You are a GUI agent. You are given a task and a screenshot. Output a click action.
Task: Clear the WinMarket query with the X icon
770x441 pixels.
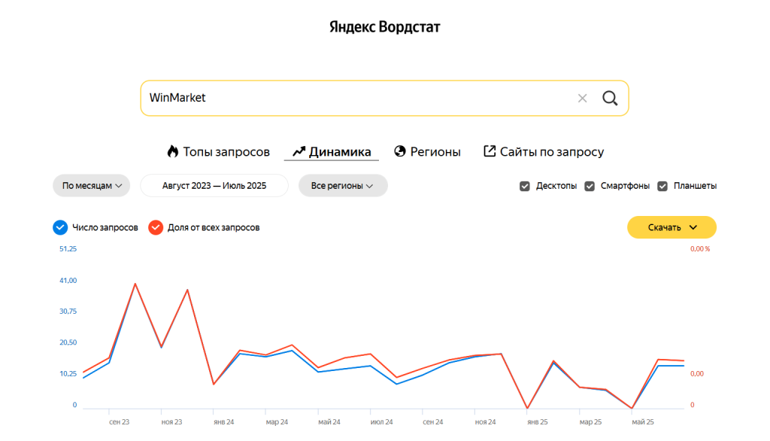[x=582, y=99]
